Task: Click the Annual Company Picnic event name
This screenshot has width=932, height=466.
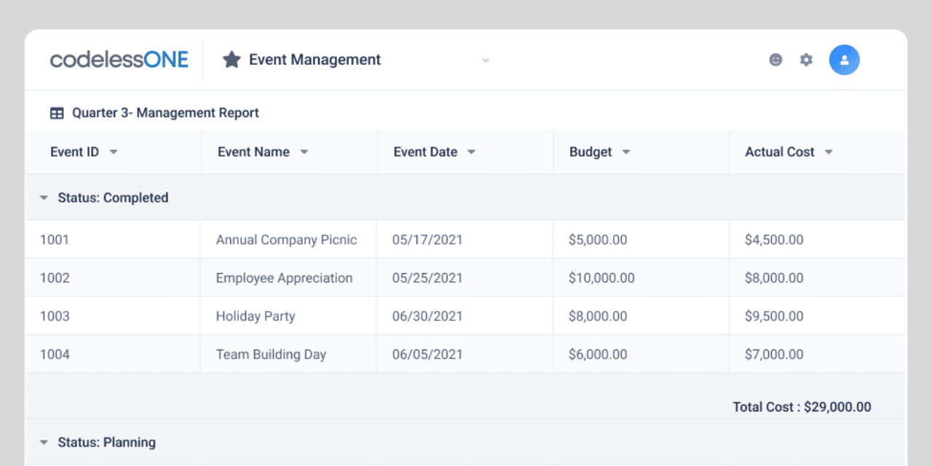Action: click(286, 240)
